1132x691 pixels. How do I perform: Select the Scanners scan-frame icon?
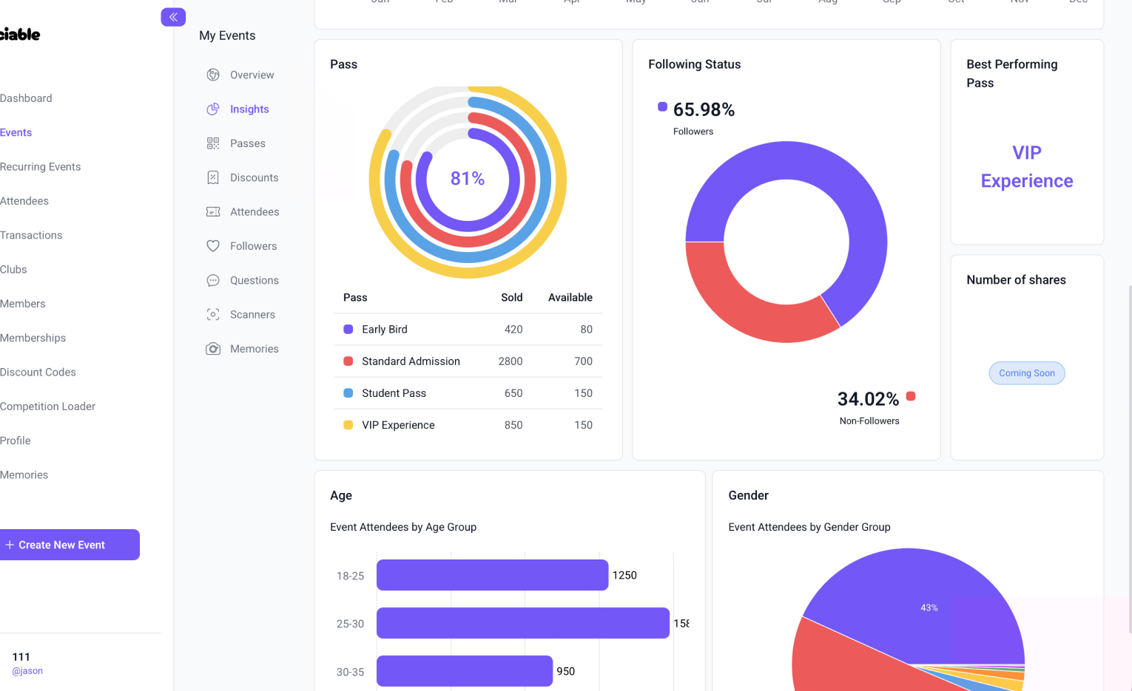click(213, 314)
